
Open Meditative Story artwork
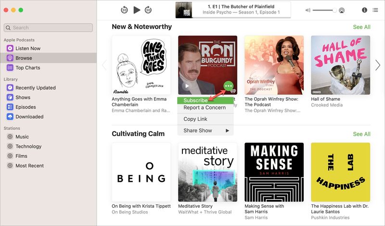pyautogui.click(x=208, y=172)
